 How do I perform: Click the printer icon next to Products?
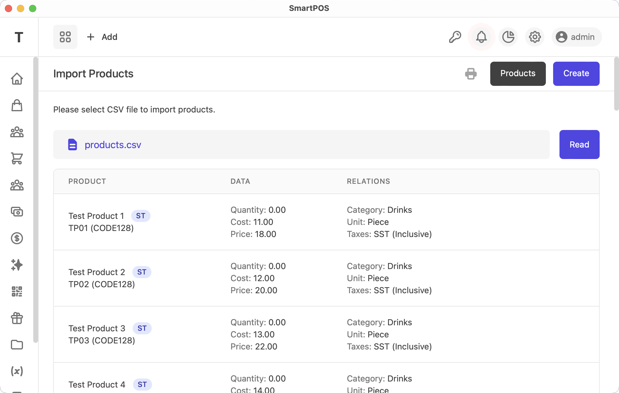coord(471,73)
